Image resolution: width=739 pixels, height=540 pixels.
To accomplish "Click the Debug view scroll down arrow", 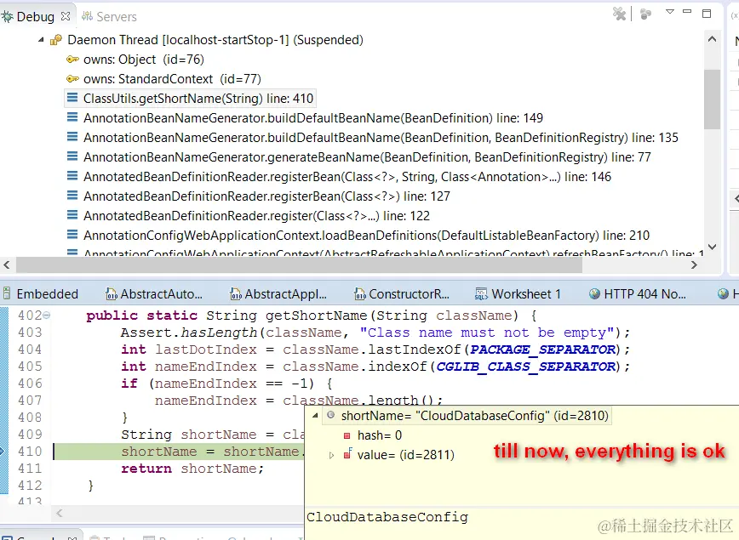I will (712, 247).
